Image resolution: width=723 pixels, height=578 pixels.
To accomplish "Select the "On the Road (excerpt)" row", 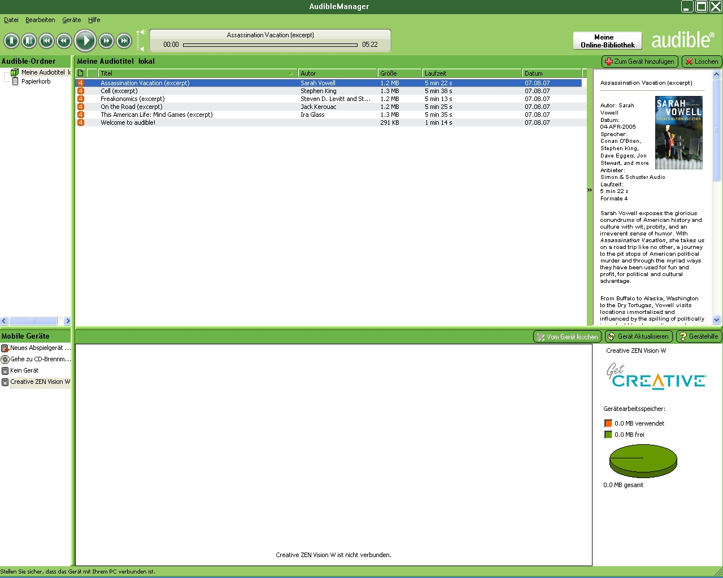I will tap(132, 107).
